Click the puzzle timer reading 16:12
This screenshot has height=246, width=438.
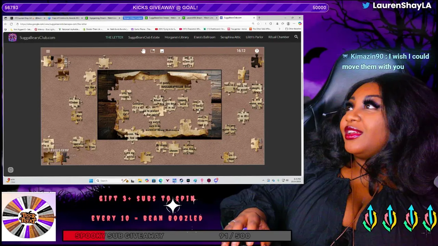(241, 51)
